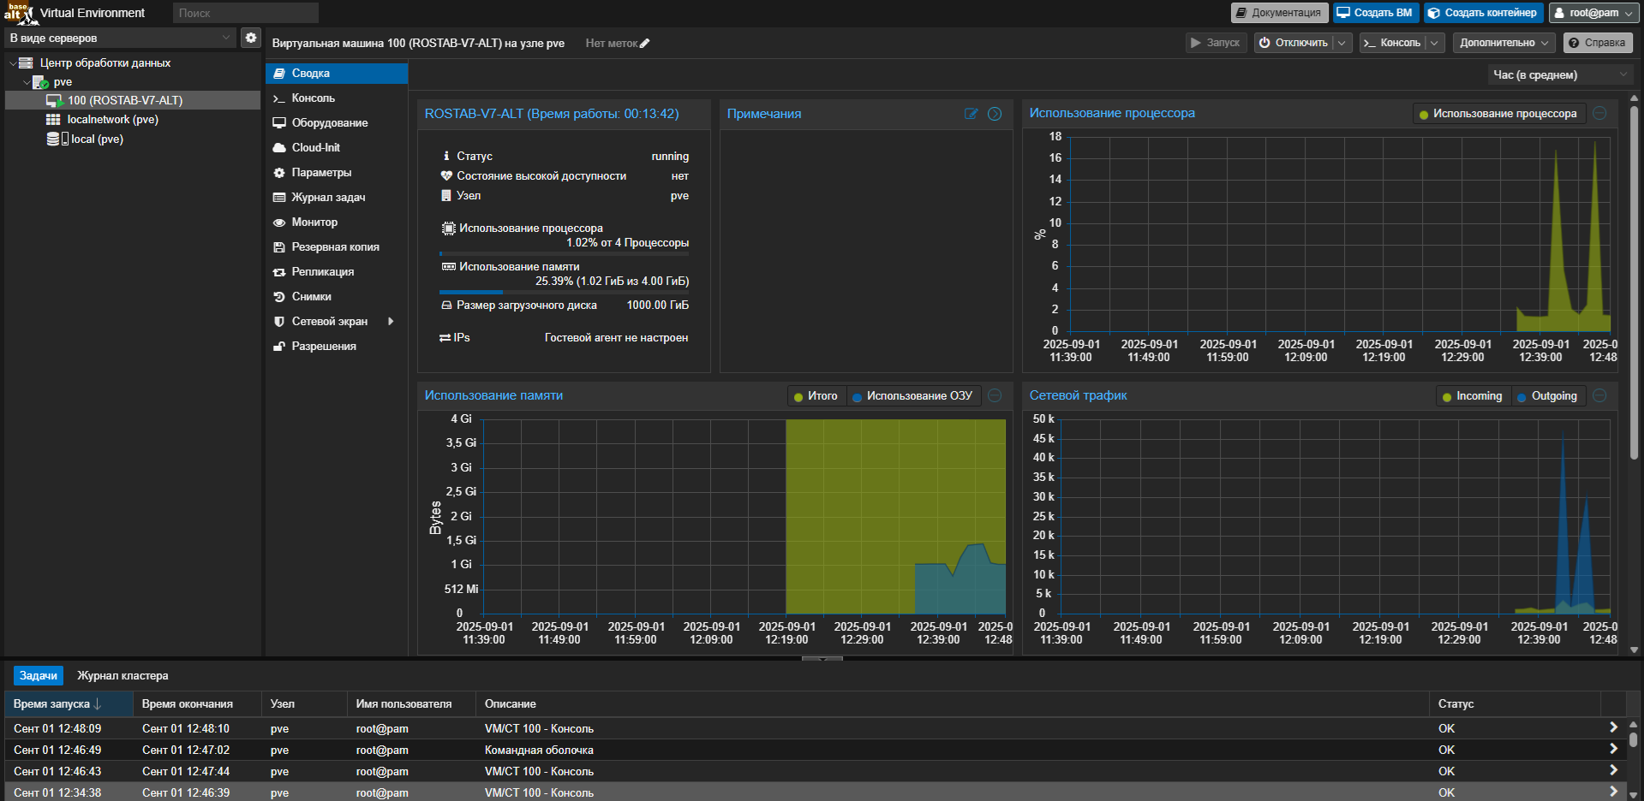The height and width of the screenshot is (801, 1644).
Task: Collapse the Использование памяти panel
Action: pyautogui.click(x=995, y=395)
